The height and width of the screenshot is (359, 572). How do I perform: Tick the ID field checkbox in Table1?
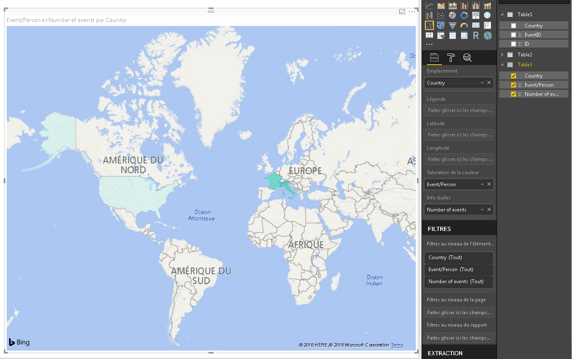click(x=514, y=44)
